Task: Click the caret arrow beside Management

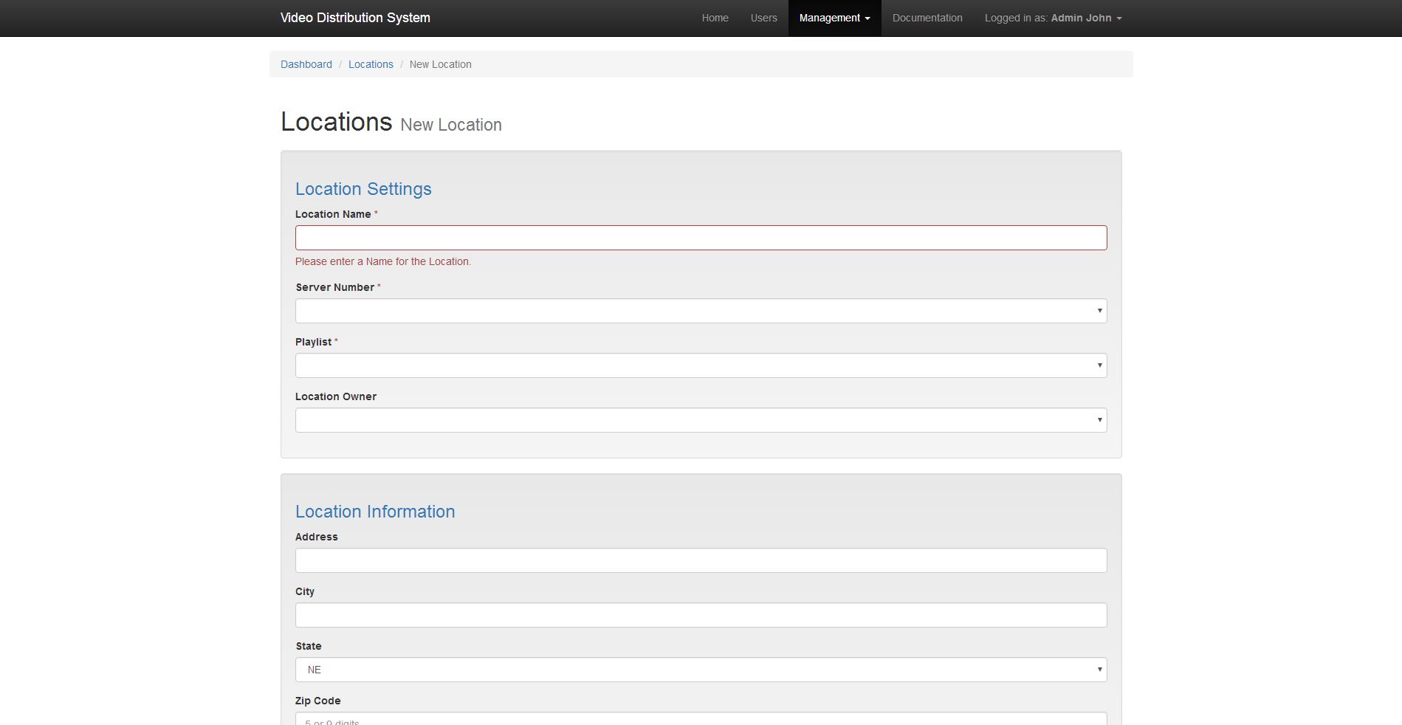Action: [x=867, y=18]
